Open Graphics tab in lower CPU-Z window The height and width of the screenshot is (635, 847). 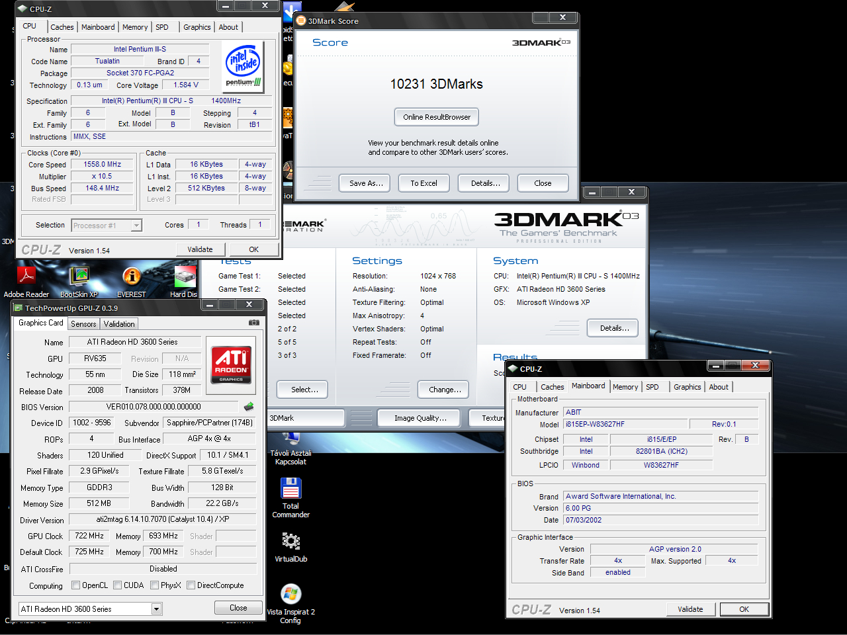[688, 387]
